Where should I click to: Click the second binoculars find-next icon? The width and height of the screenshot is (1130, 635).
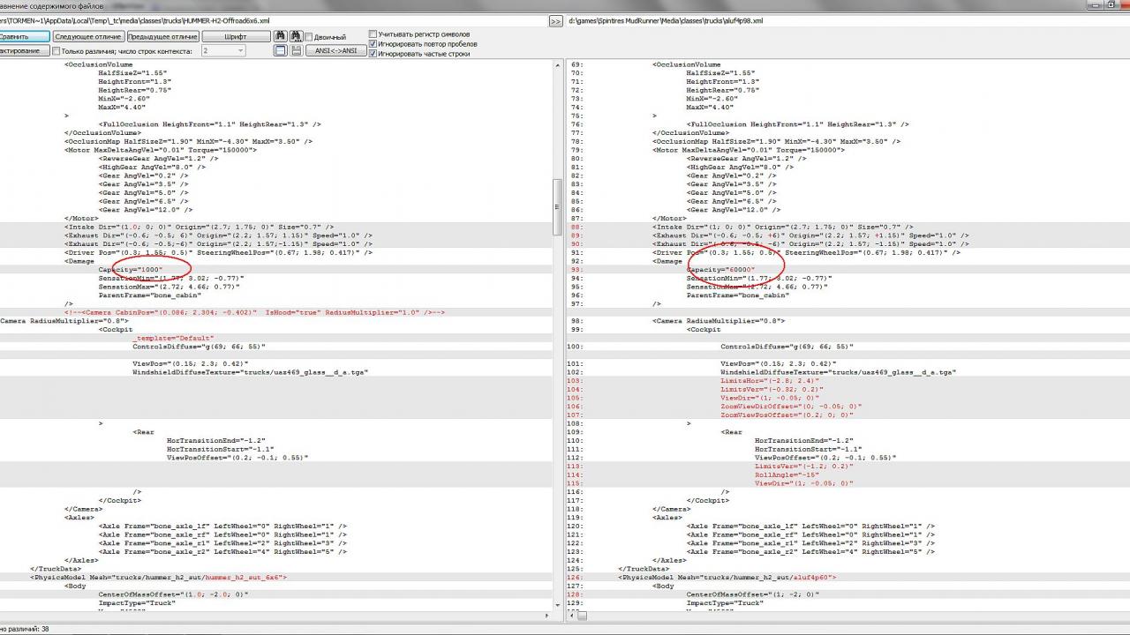click(295, 36)
